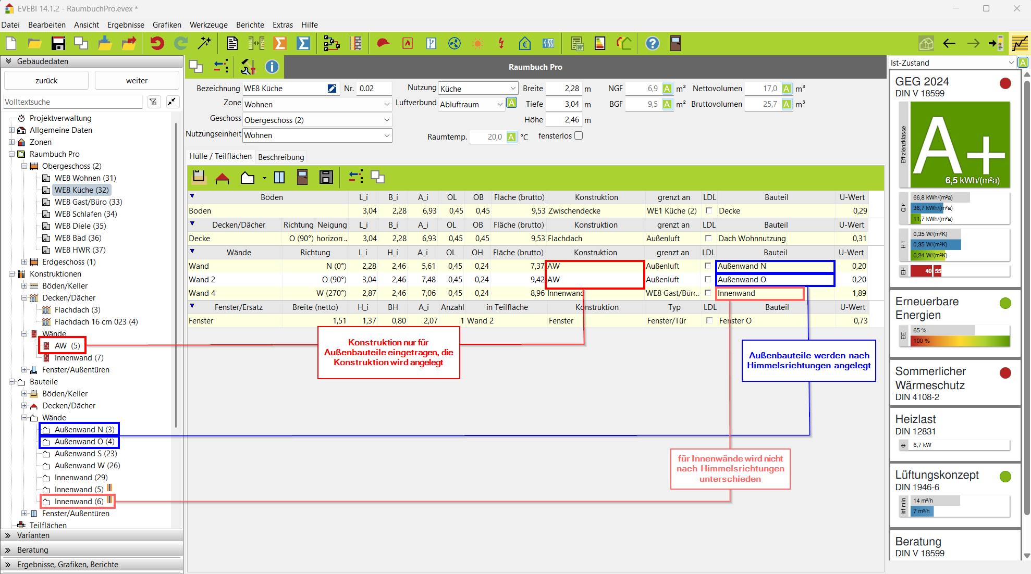Open the Nutzung Küche dropdown

pyautogui.click(x=513, y=89)
